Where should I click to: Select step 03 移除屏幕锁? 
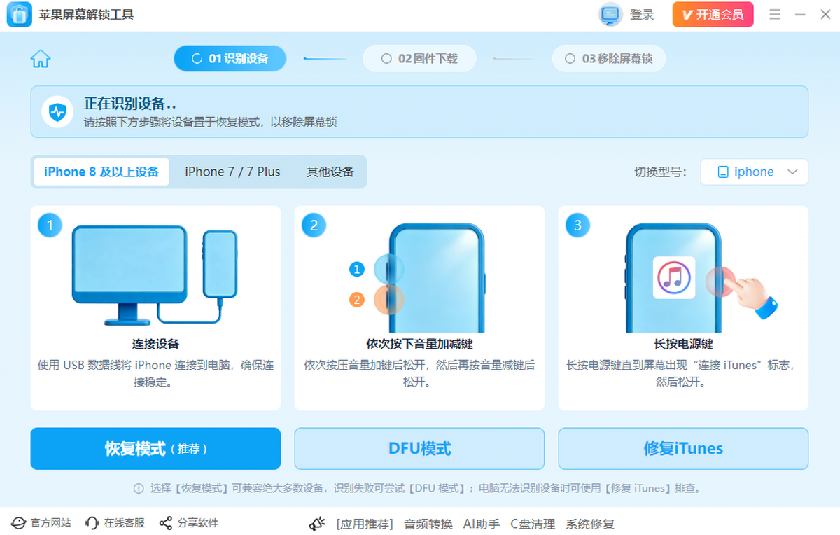[x=609, y=59]
